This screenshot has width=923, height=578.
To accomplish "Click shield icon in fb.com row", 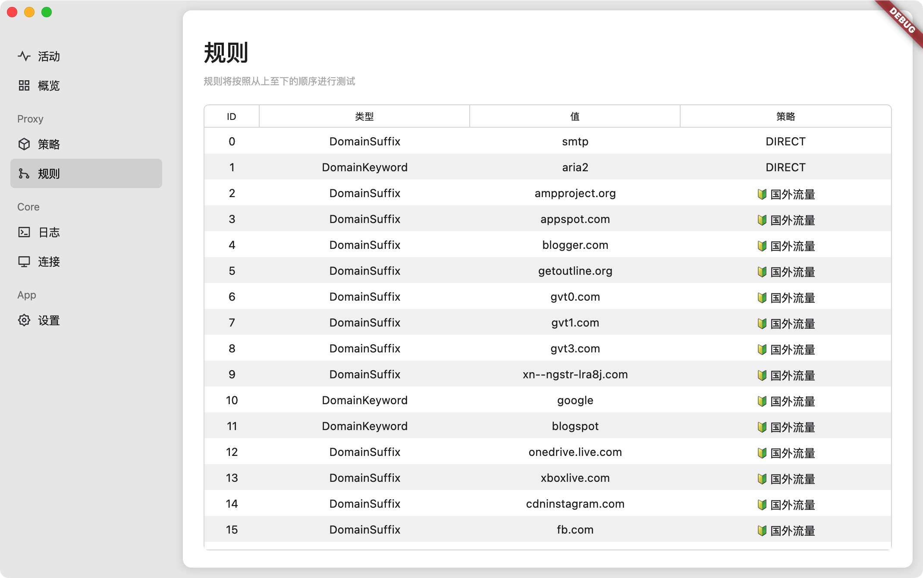I will [x=762, y=531].
